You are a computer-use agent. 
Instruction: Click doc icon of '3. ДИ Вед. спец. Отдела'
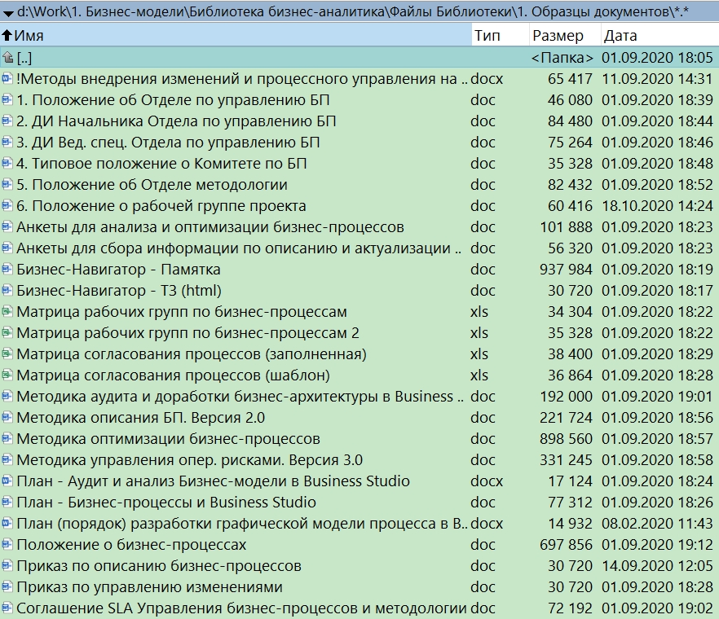pyautogui.click(x=7, y=142)
